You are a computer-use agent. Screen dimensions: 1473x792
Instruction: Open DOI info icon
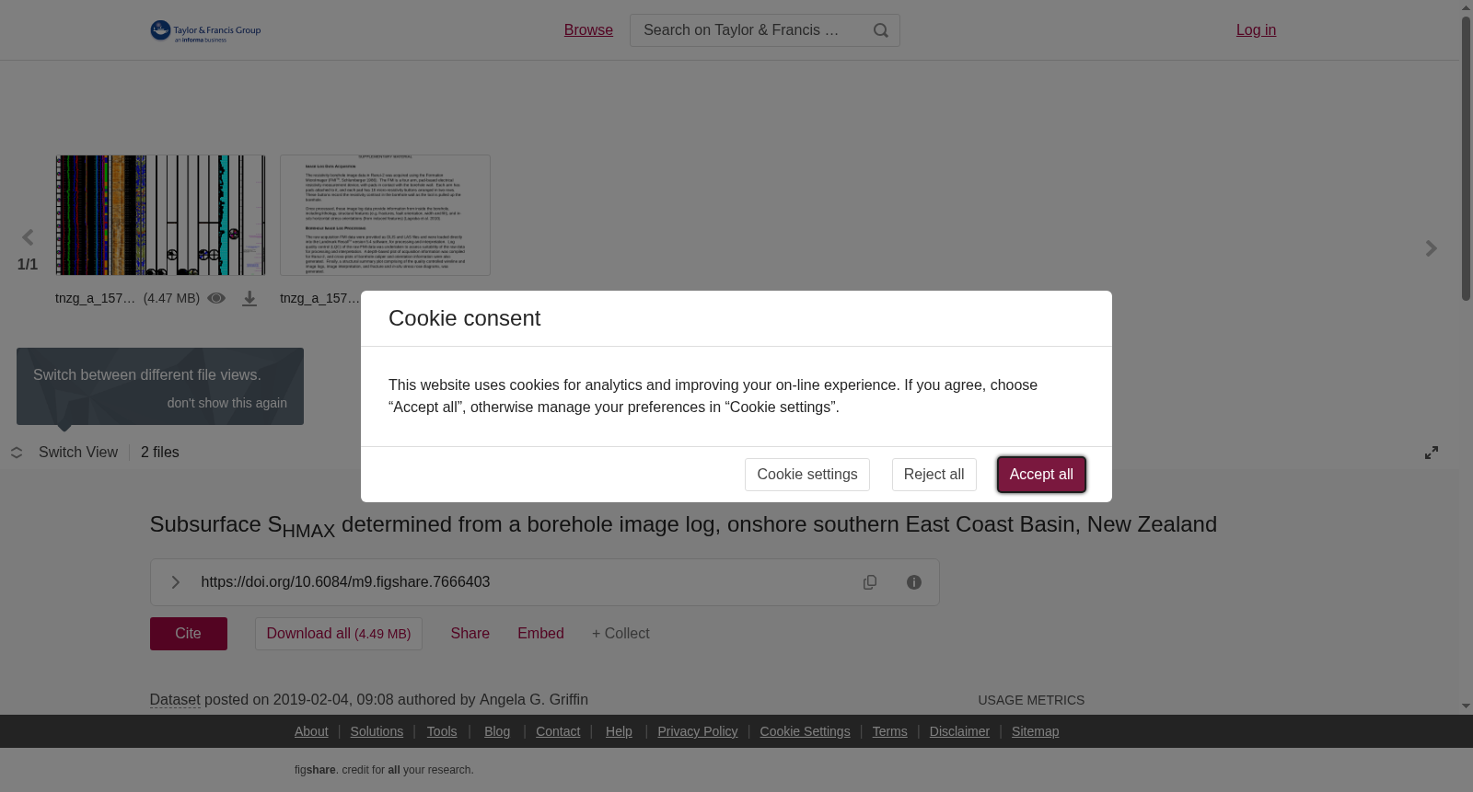(x=914, y=582)
